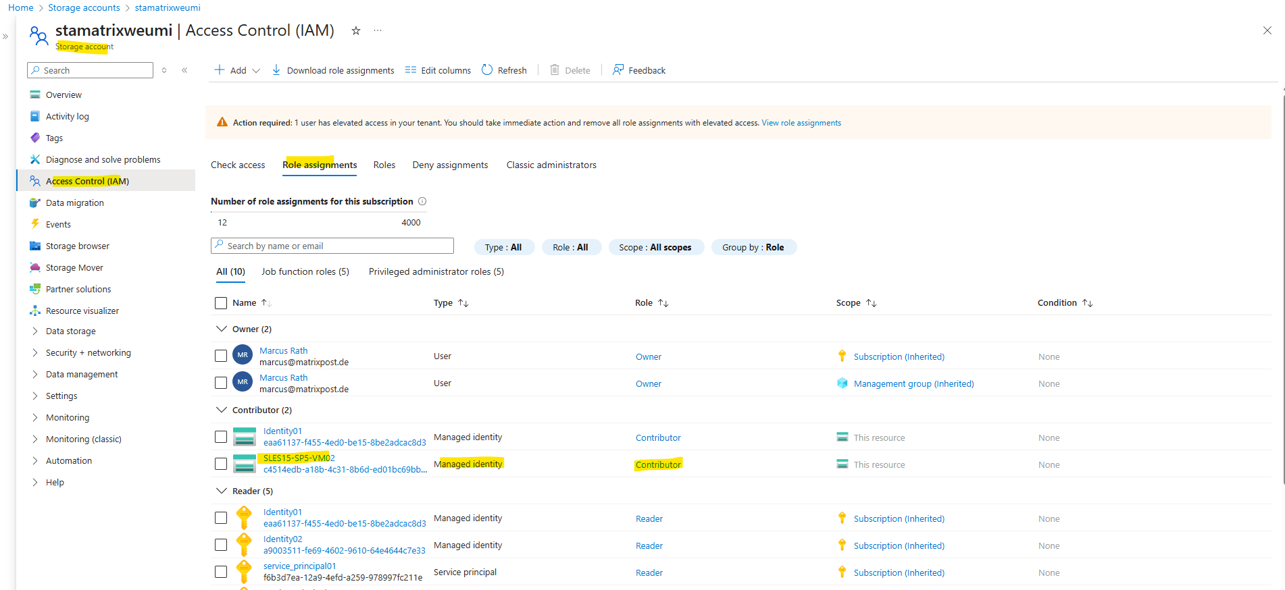The width and height of the screenshot is (1285, 590).
Task: Click the Edit columns icon
Action: click(x=411, y=70)
